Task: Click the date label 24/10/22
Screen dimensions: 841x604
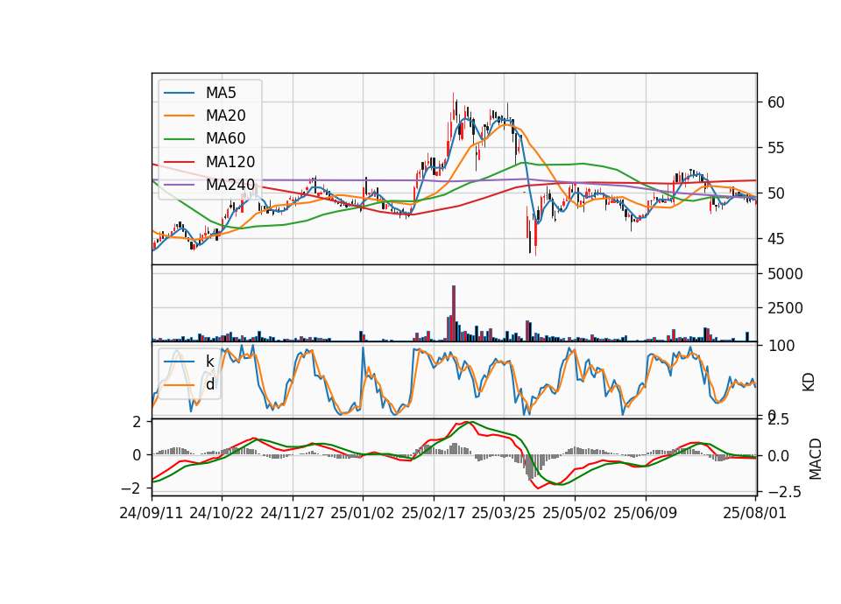Action: click(x=222, y=513)
